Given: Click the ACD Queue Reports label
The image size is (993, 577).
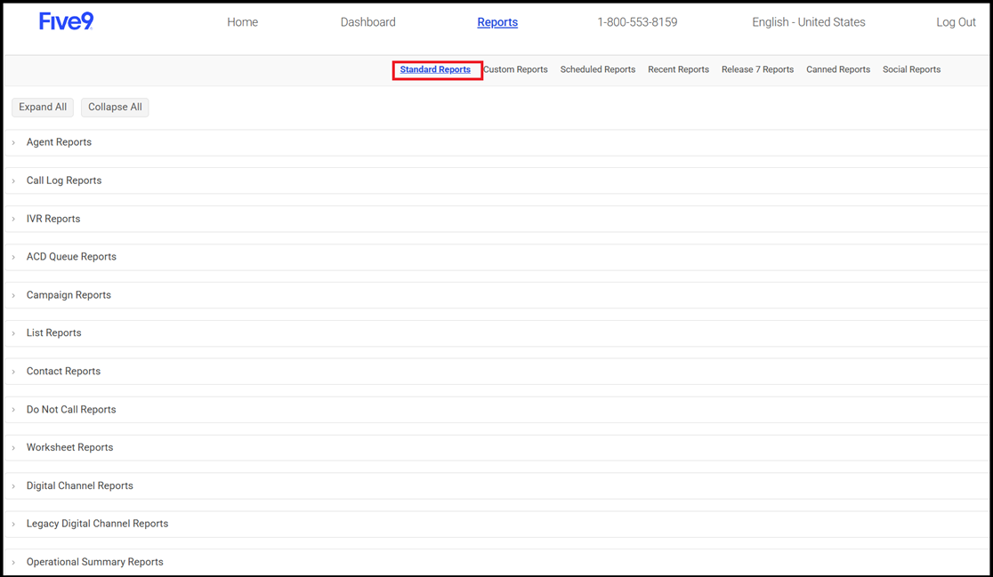Looking at the screenshot, I should 71,257.
